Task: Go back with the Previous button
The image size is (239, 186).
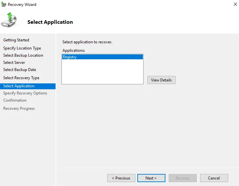Action: tap(121, 178)
